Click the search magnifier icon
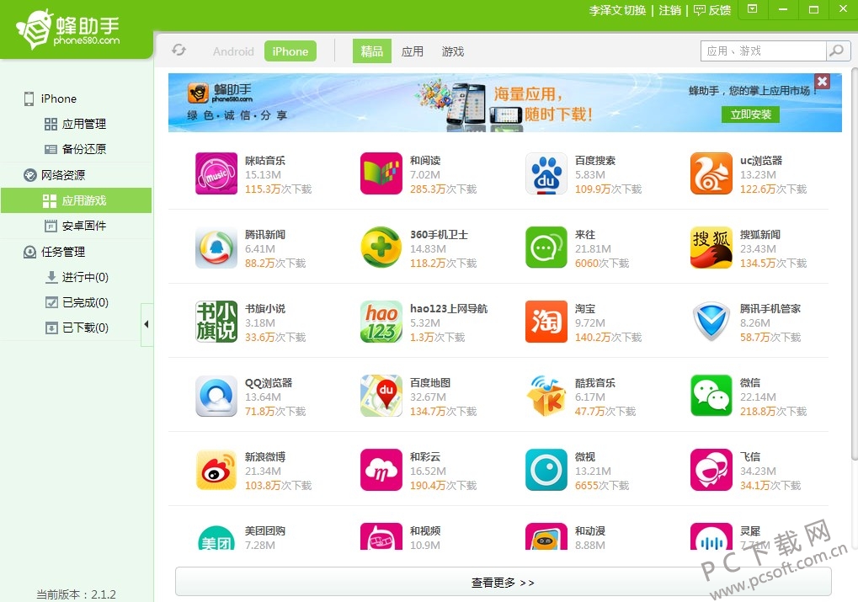Screen dimensions: 858x602 tap(837, 51)
